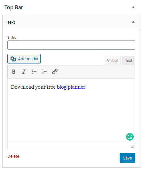Screen dimensions: 142x170
Task: Open the insert link tool
Action: click(55, 72)
